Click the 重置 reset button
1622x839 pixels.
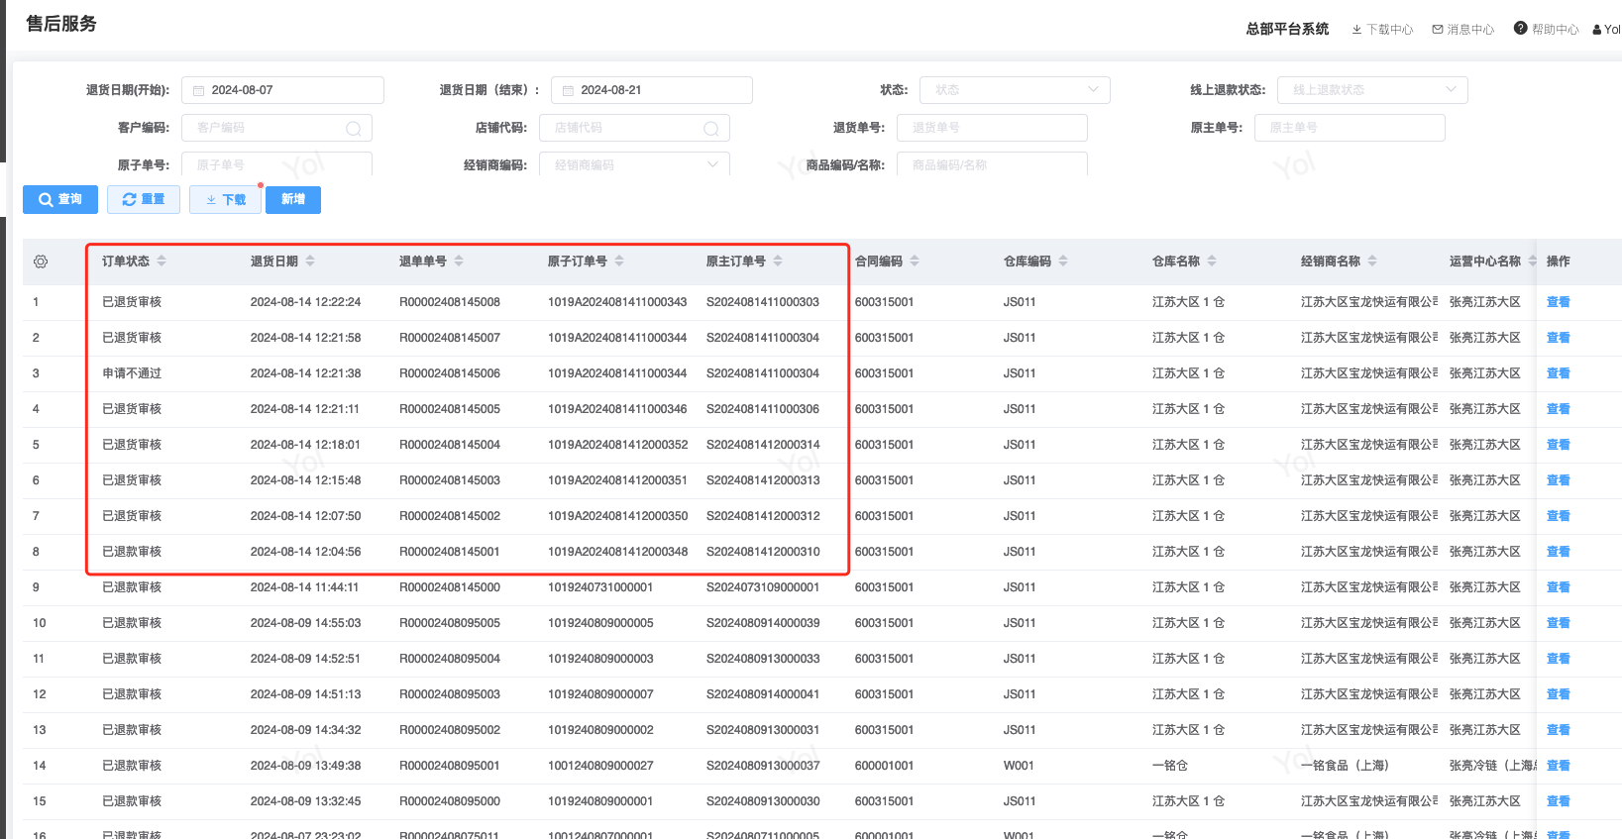point(144,199)
